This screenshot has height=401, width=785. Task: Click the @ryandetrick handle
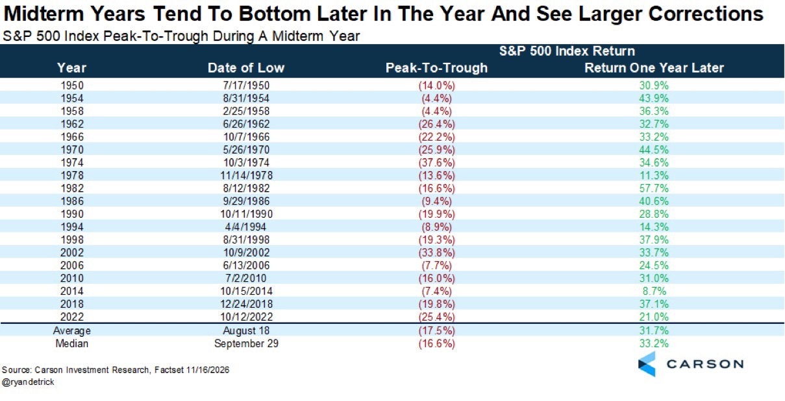29,384
